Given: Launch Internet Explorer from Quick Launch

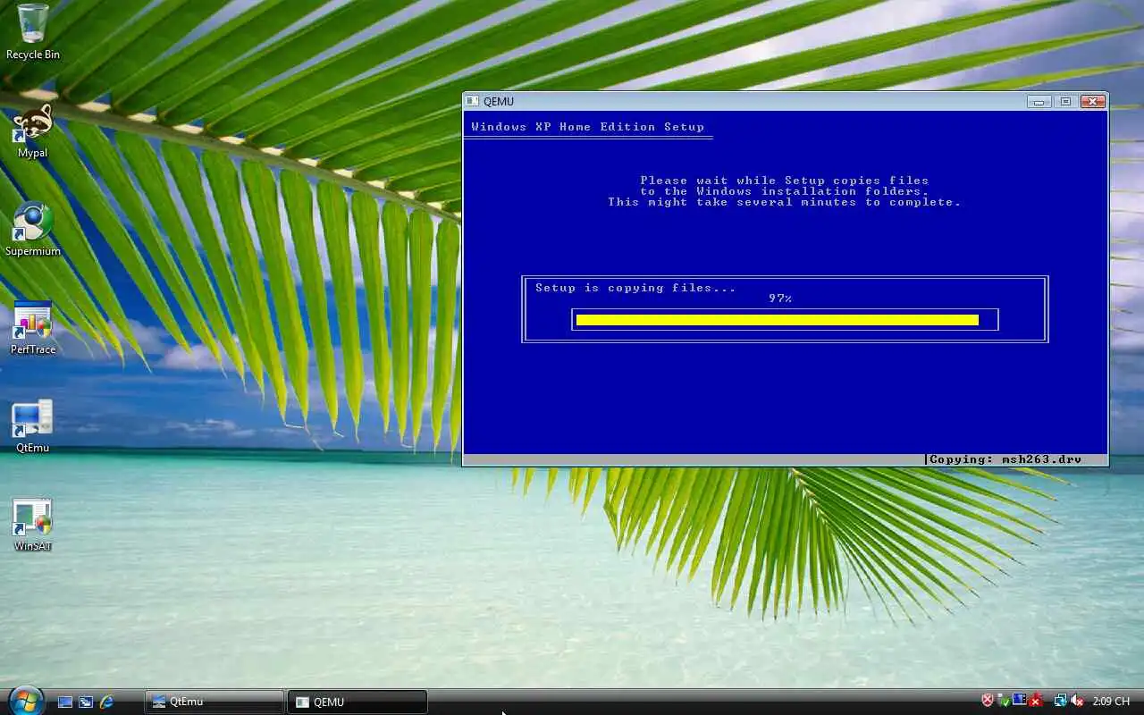Looking at the screenshot, I should (x=106, y=702).
